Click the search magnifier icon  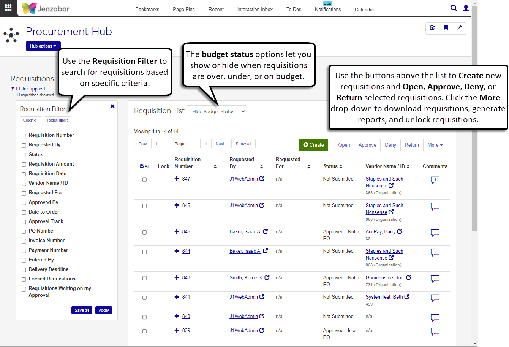pos(454,8)
